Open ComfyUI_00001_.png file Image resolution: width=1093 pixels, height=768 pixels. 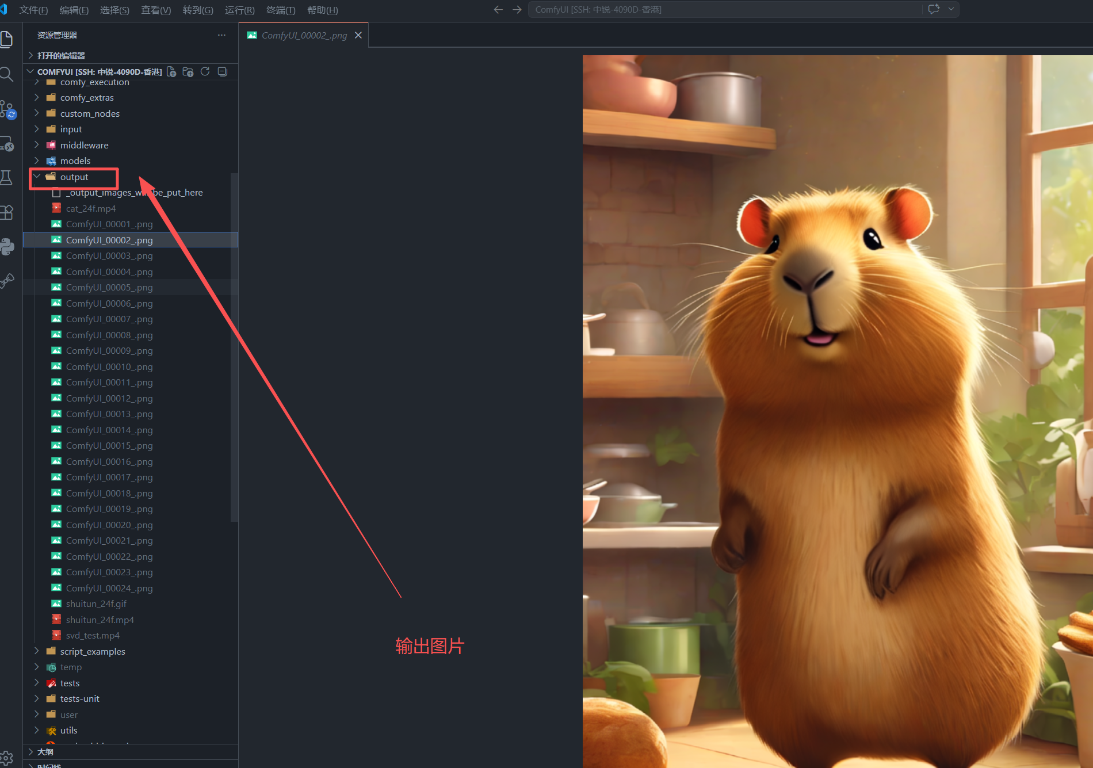pyautogui.click(x=131, y=224)
